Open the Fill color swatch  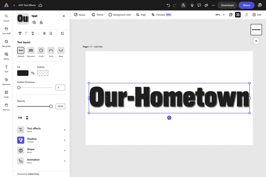click(x=23, y=73)
